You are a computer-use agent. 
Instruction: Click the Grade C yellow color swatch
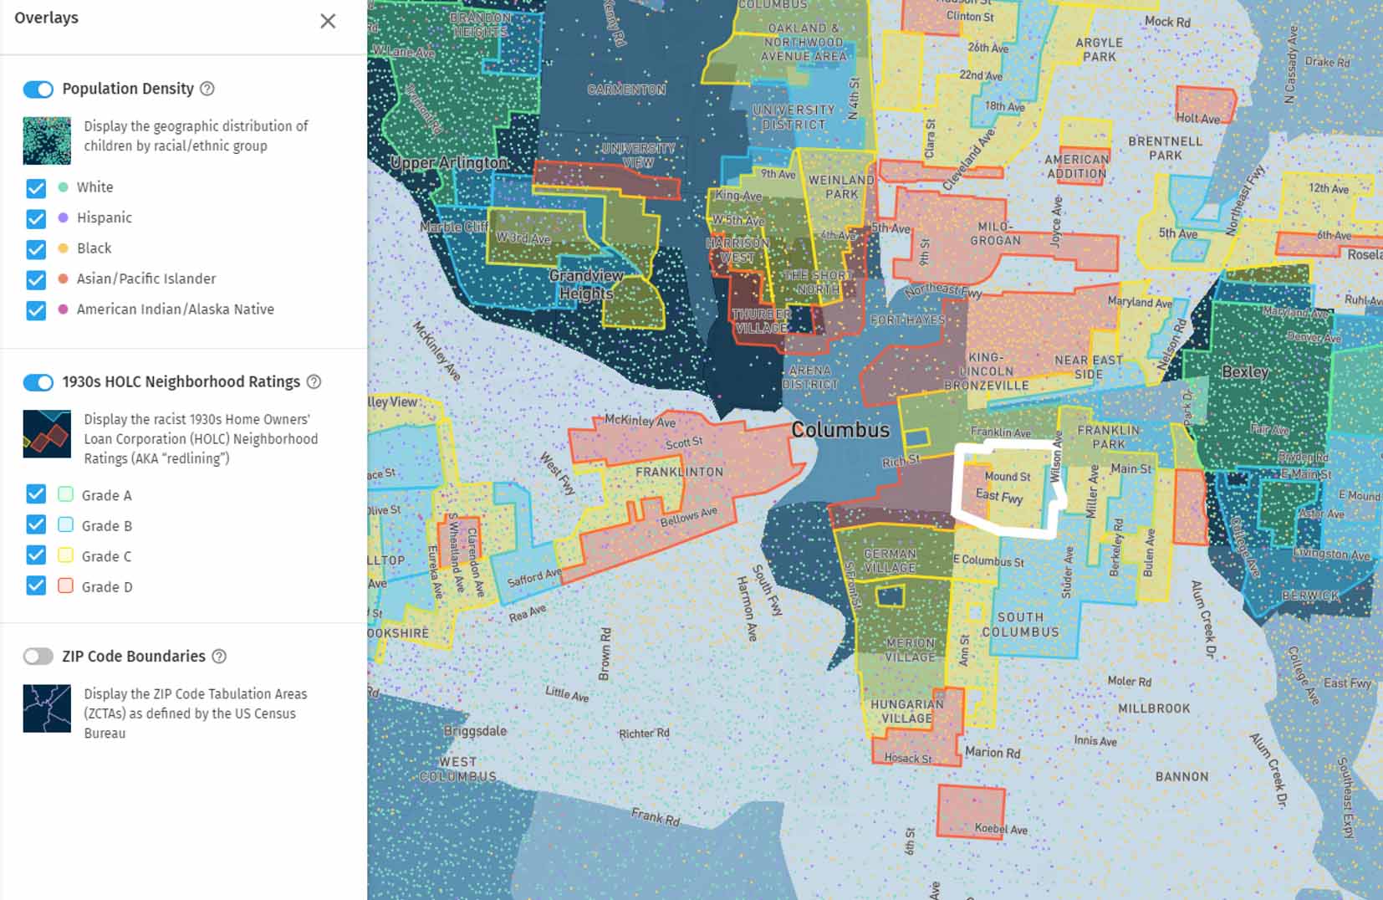(x=65, y=555)
